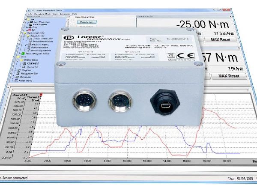Viewport: 257px width, 191px height.
Task: Toggle the Diagram view checkbox
Action: (x=19, y=70)
